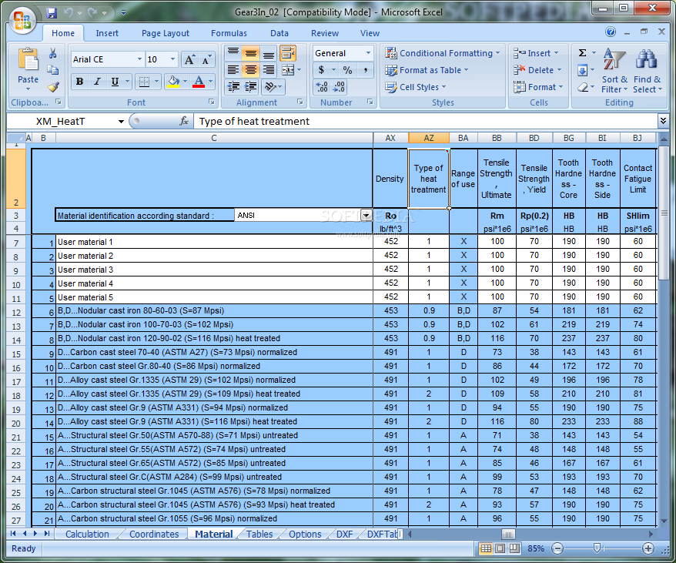Apply yellow fill color bucket

click(x=173, y=81)
